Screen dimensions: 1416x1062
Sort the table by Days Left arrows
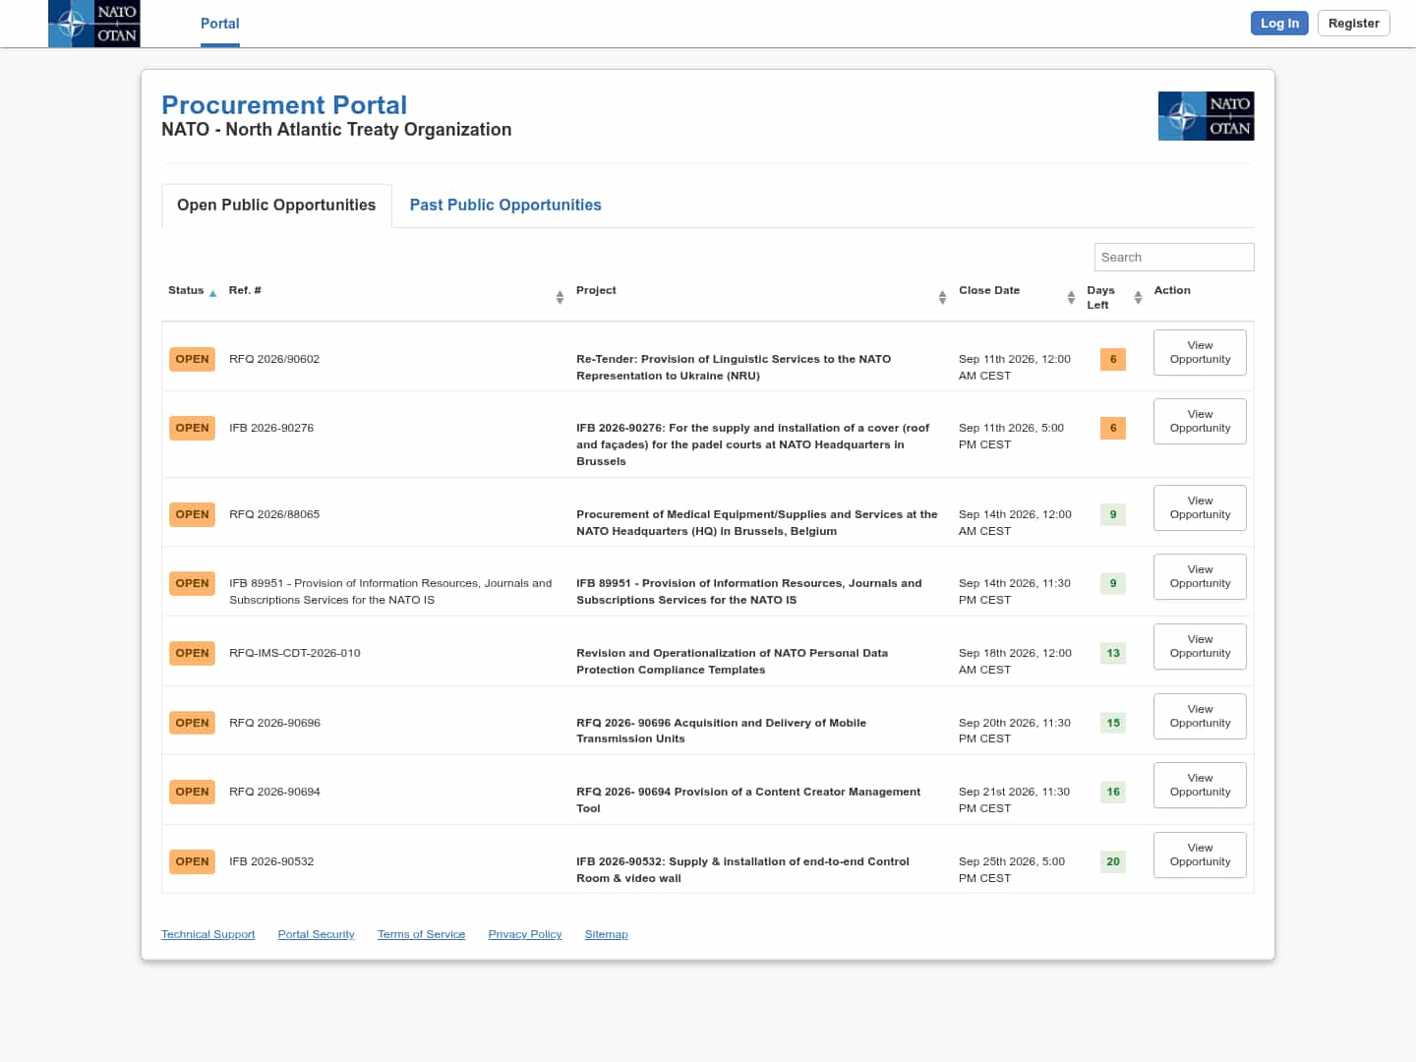click(x=1138, y=297)
